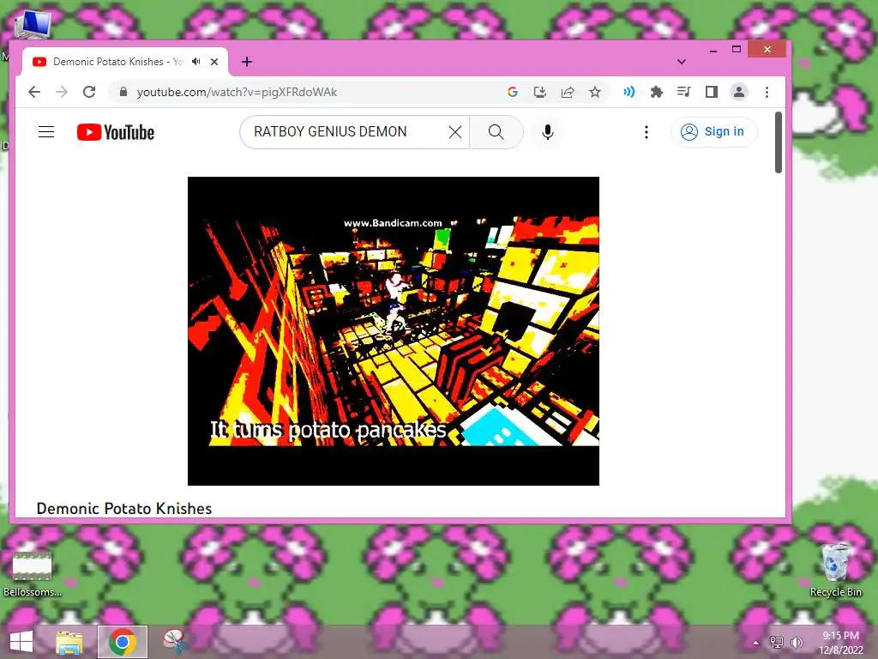878x659 pixels.
Task: Search with your voice microphone
Action: pyautogui.click(x=548, y=132)
